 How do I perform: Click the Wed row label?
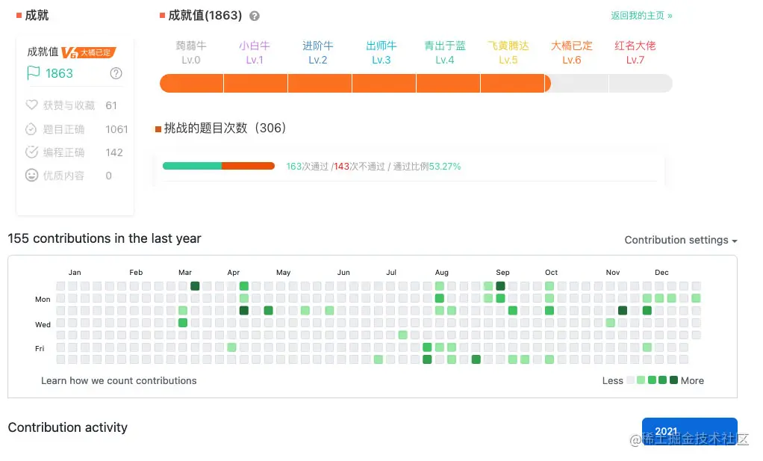[x=43, y=324]
